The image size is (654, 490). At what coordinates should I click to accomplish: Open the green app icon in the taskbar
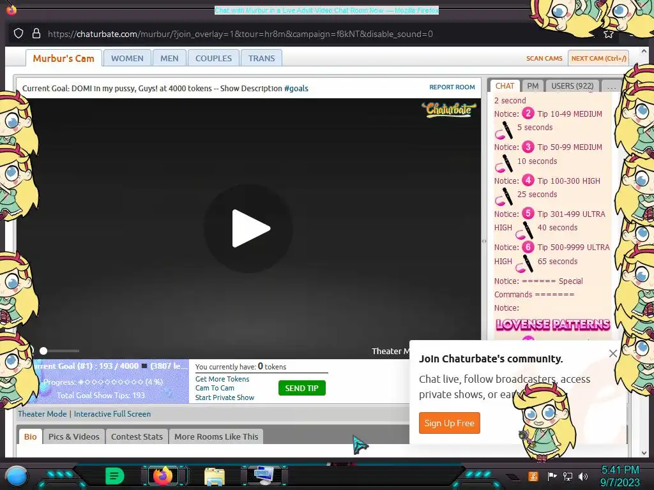115,476
